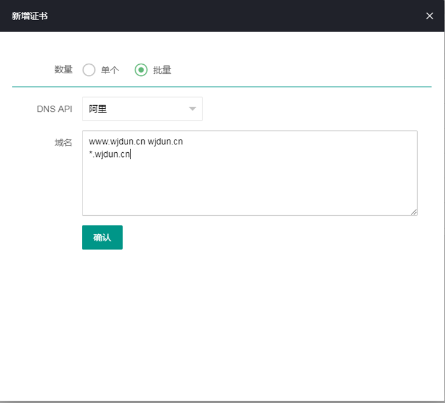Select the 单个 radio button
445x403 pixels.
point(89,70)
